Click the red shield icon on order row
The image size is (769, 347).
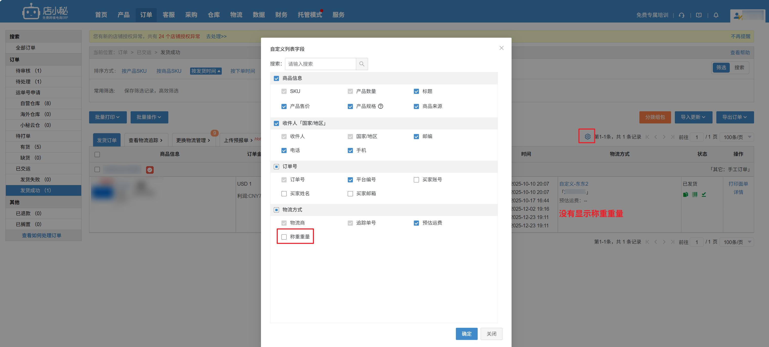[x=150, y=170]
